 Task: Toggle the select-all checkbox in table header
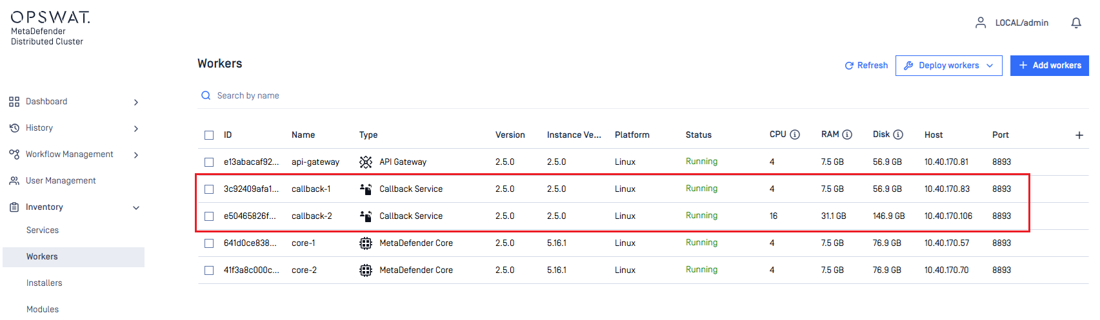pyautogui.click(x=209, y=135)
